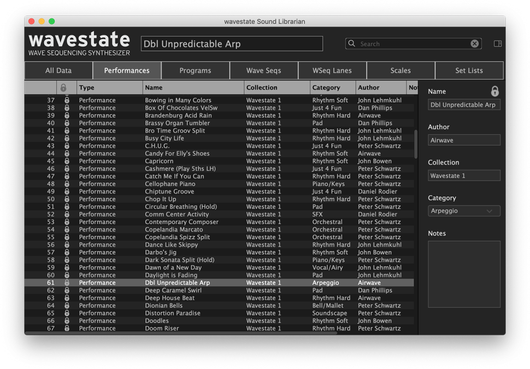Click the wavestate logo in the top left
The width and height of the screenshot is (530, 369).
(79, 40)
